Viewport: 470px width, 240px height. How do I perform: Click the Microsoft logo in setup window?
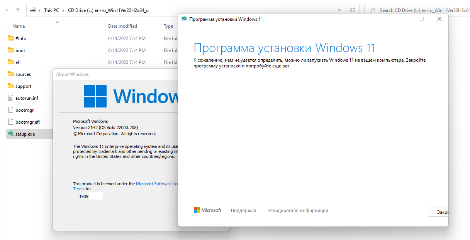pos(208,210)
